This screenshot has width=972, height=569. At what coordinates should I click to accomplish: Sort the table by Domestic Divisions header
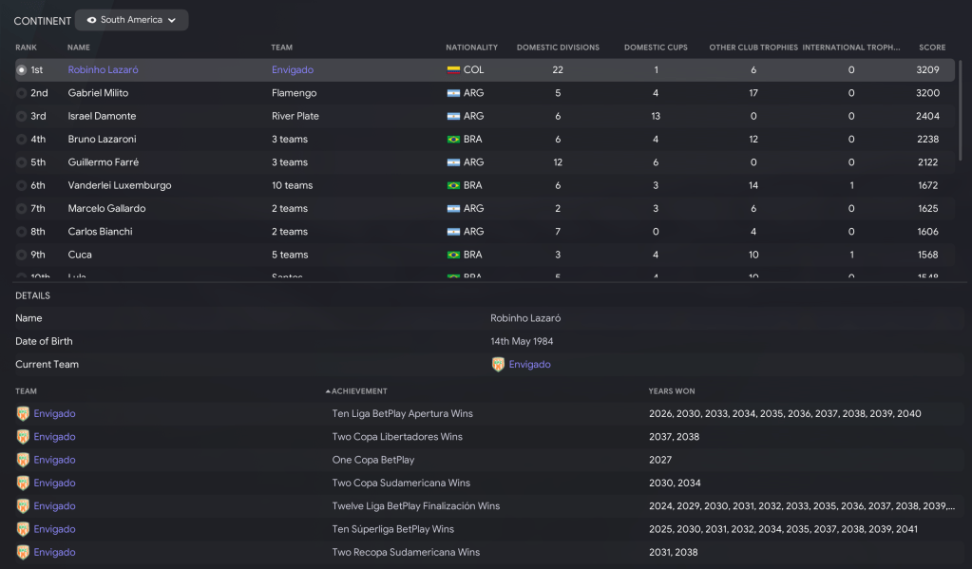558,47
